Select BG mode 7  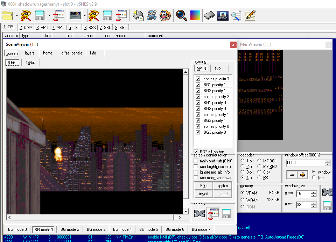[x=201, y=229]
